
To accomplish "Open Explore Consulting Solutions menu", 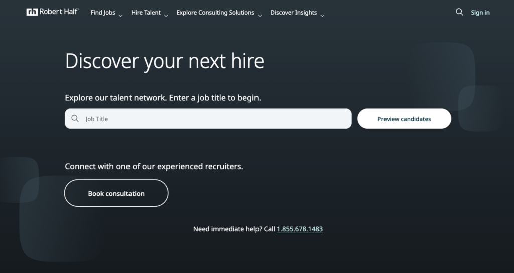I will click(215, 13).
